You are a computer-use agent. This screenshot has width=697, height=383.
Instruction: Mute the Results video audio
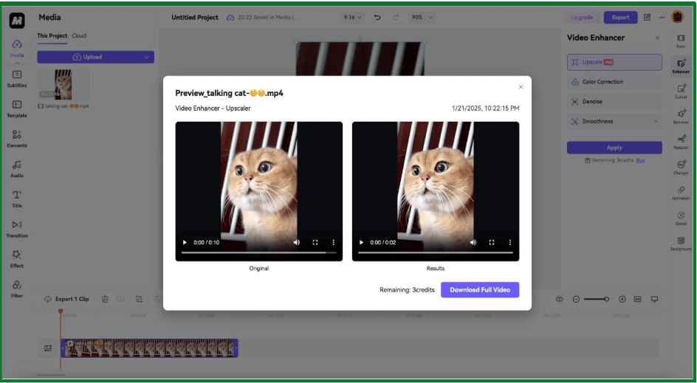click(x=473, y=242)
